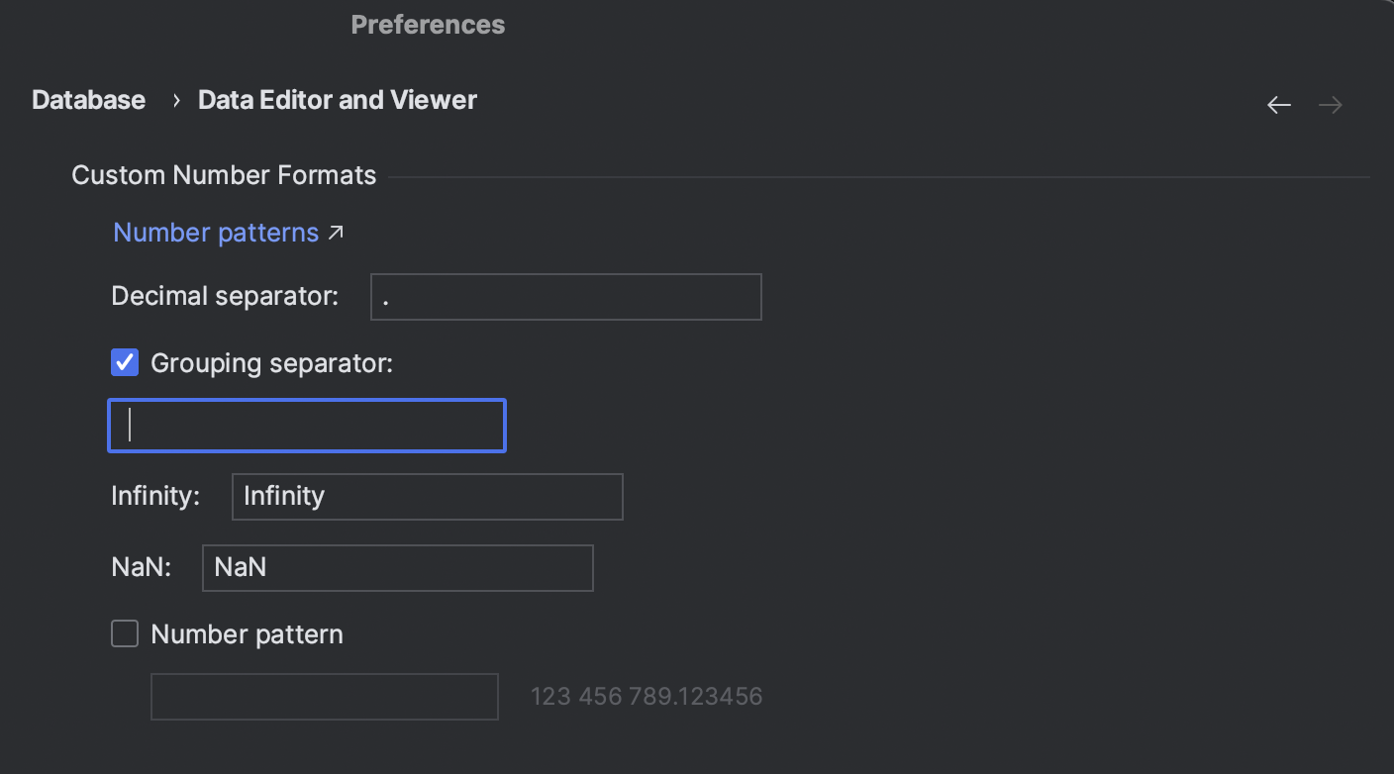Viewport: 1394px width, 774px height.
Task: Click the forward navigation arrow
Action: tap(1331, 105)
